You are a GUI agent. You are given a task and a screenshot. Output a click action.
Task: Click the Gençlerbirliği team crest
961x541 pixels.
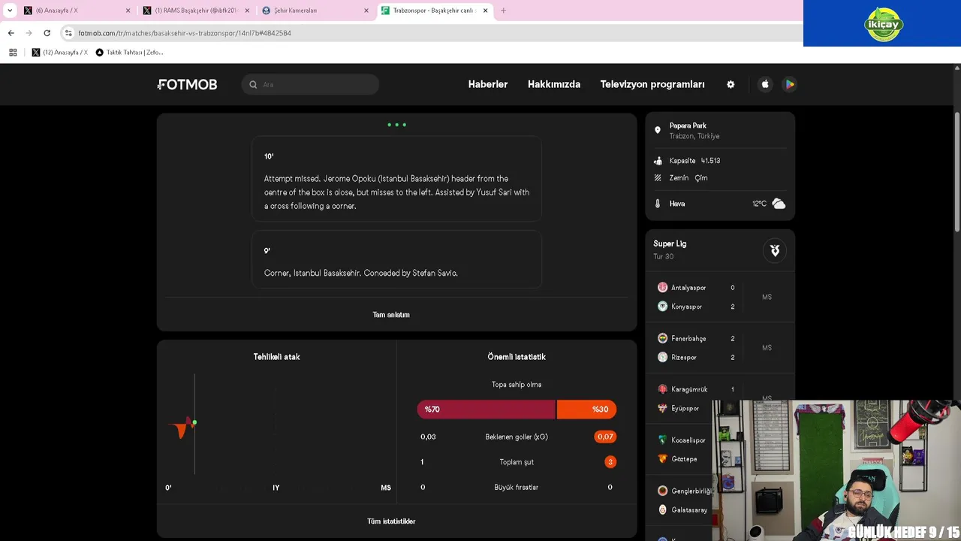tap(662, 491)
